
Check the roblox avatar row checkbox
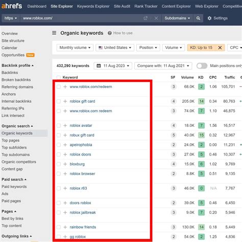59,125
